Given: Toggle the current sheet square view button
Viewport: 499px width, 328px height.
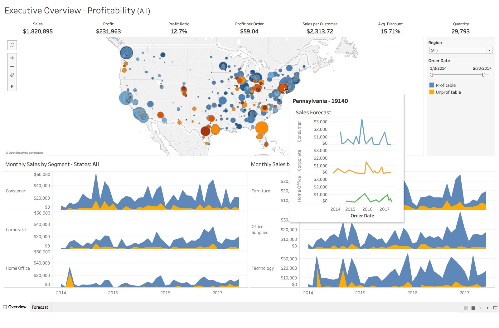Looking at the screenshot, I should click(473, 308).
